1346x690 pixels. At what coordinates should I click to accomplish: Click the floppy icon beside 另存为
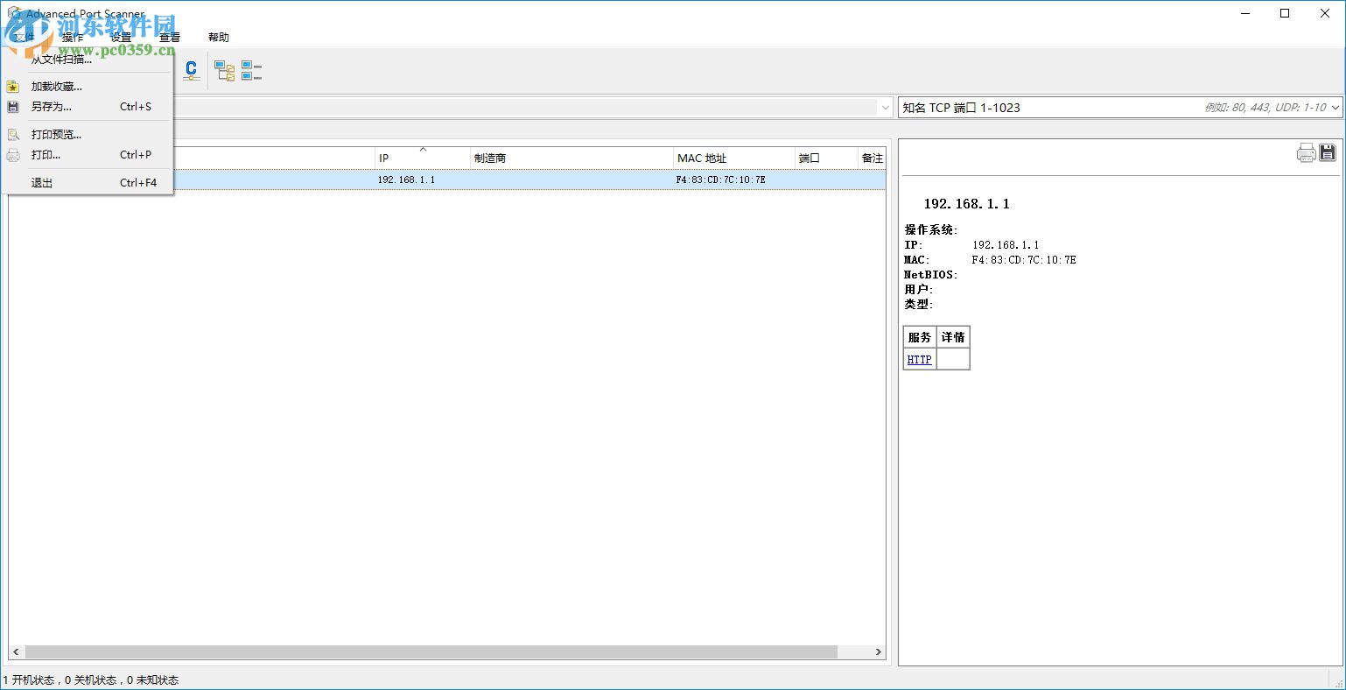coord(12,106)
